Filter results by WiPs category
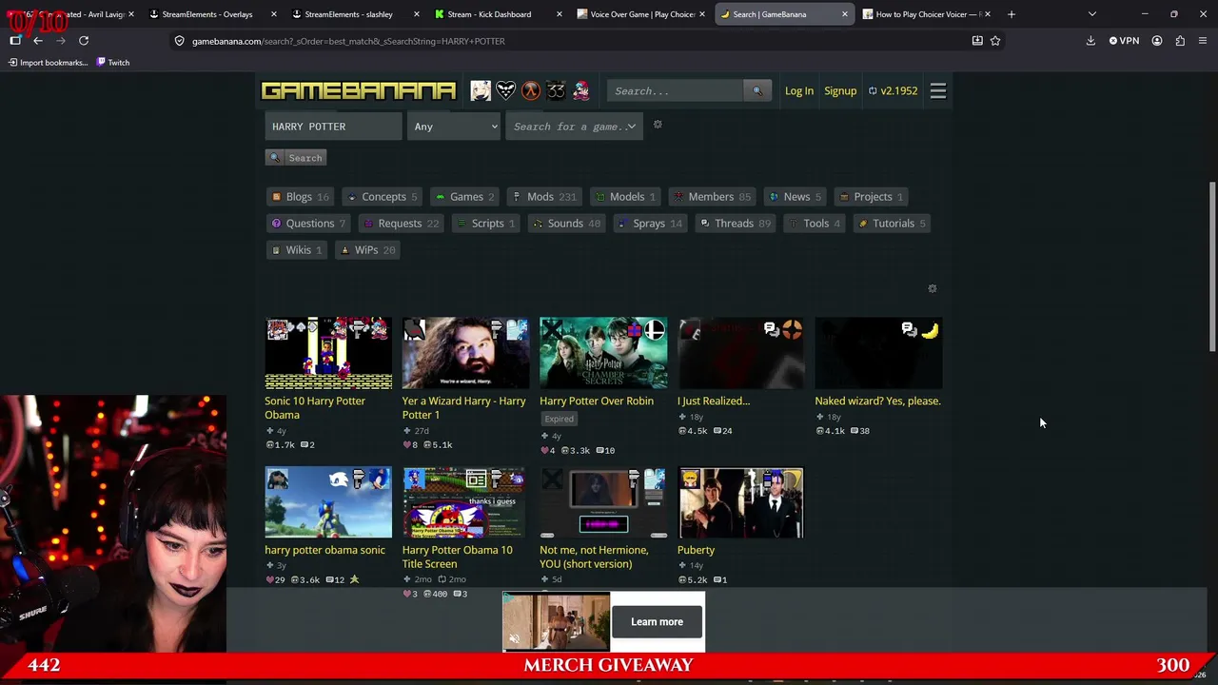Screen dimensions: 1218x685 pos(368,250)
